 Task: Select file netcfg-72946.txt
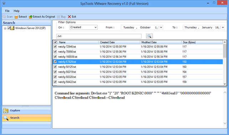67,47
